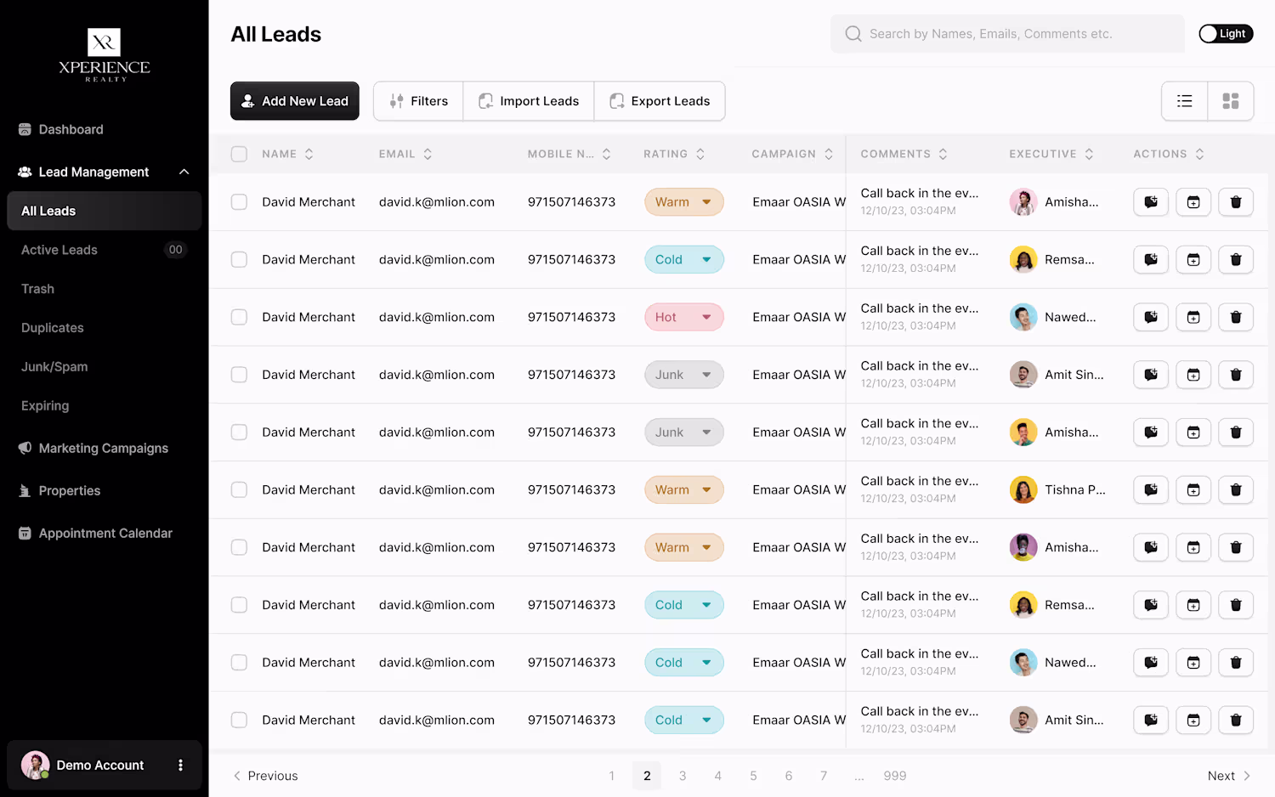The height and width of the screenshot is (797, 1275).
Task: Click the Xperience Realty logo
Action: point(105,55)
